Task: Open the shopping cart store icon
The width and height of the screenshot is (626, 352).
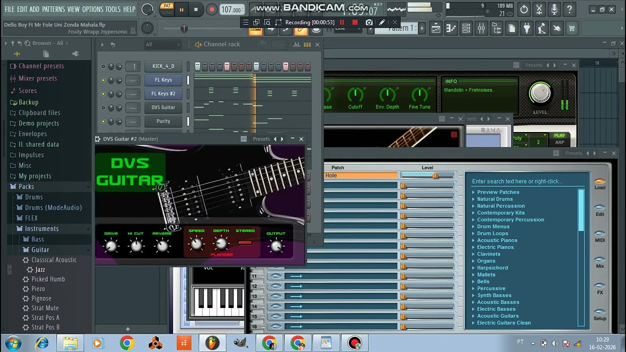Action: click(571, 28)
